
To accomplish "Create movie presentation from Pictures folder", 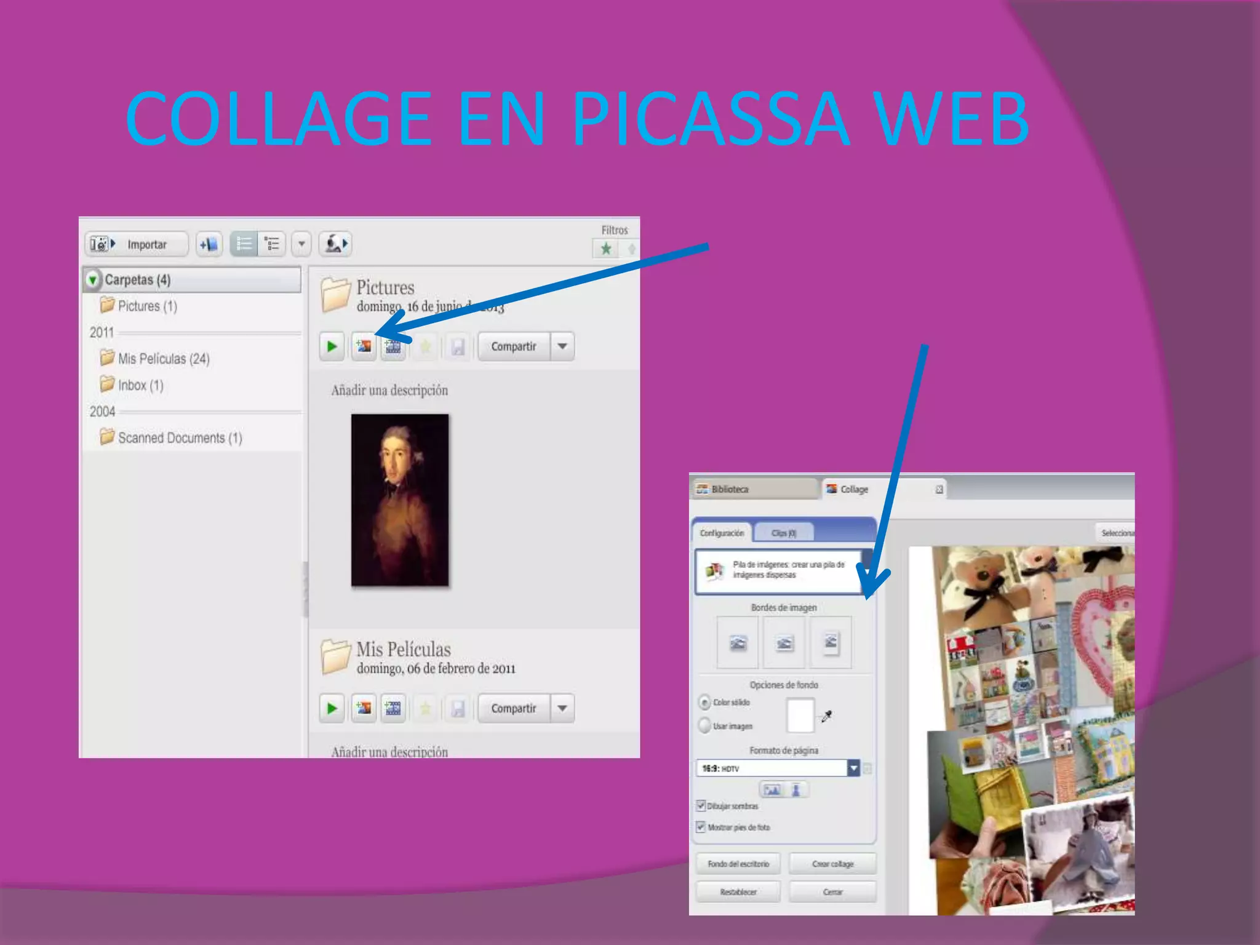I will coord(393,346).
